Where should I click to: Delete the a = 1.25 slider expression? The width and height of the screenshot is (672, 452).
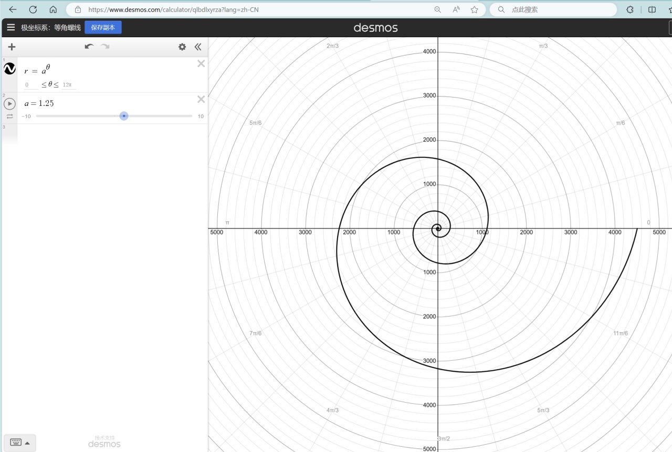point(201,99)
